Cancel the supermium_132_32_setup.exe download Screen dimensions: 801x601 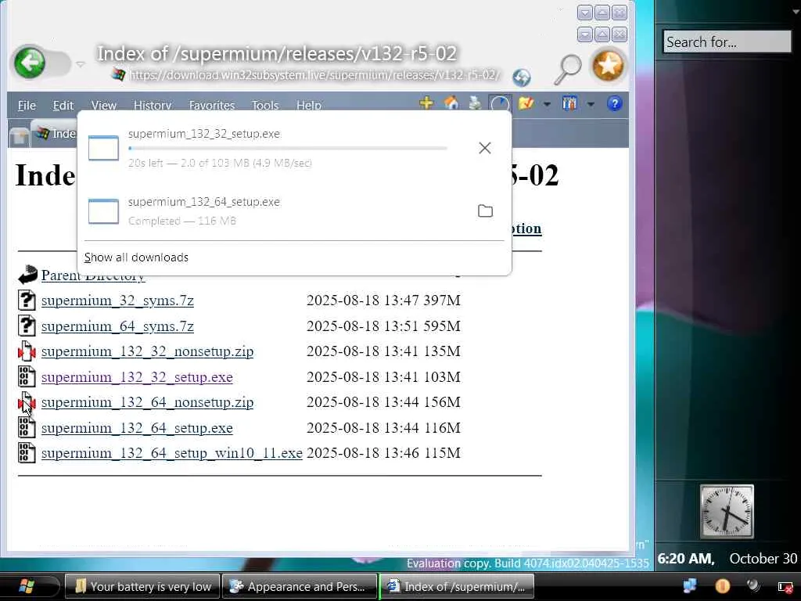point(485,148)
